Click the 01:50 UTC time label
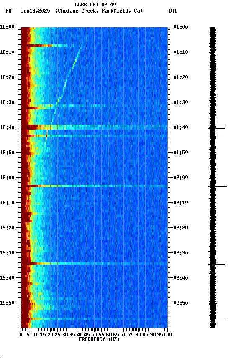The width and height of the screenshot is (231, 361). (181, 153)
